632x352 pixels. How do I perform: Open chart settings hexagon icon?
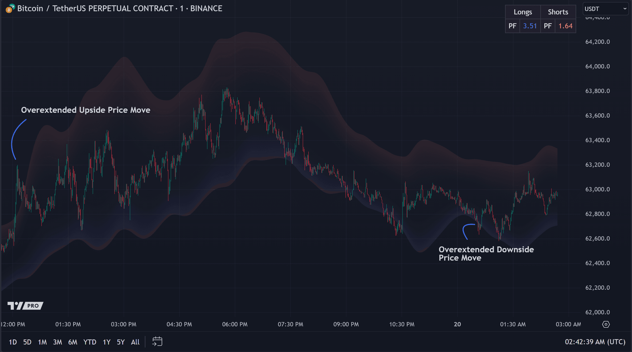coord(606,324)
